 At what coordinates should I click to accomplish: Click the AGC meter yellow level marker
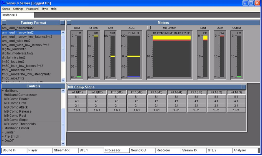click(x=134, y=56)
